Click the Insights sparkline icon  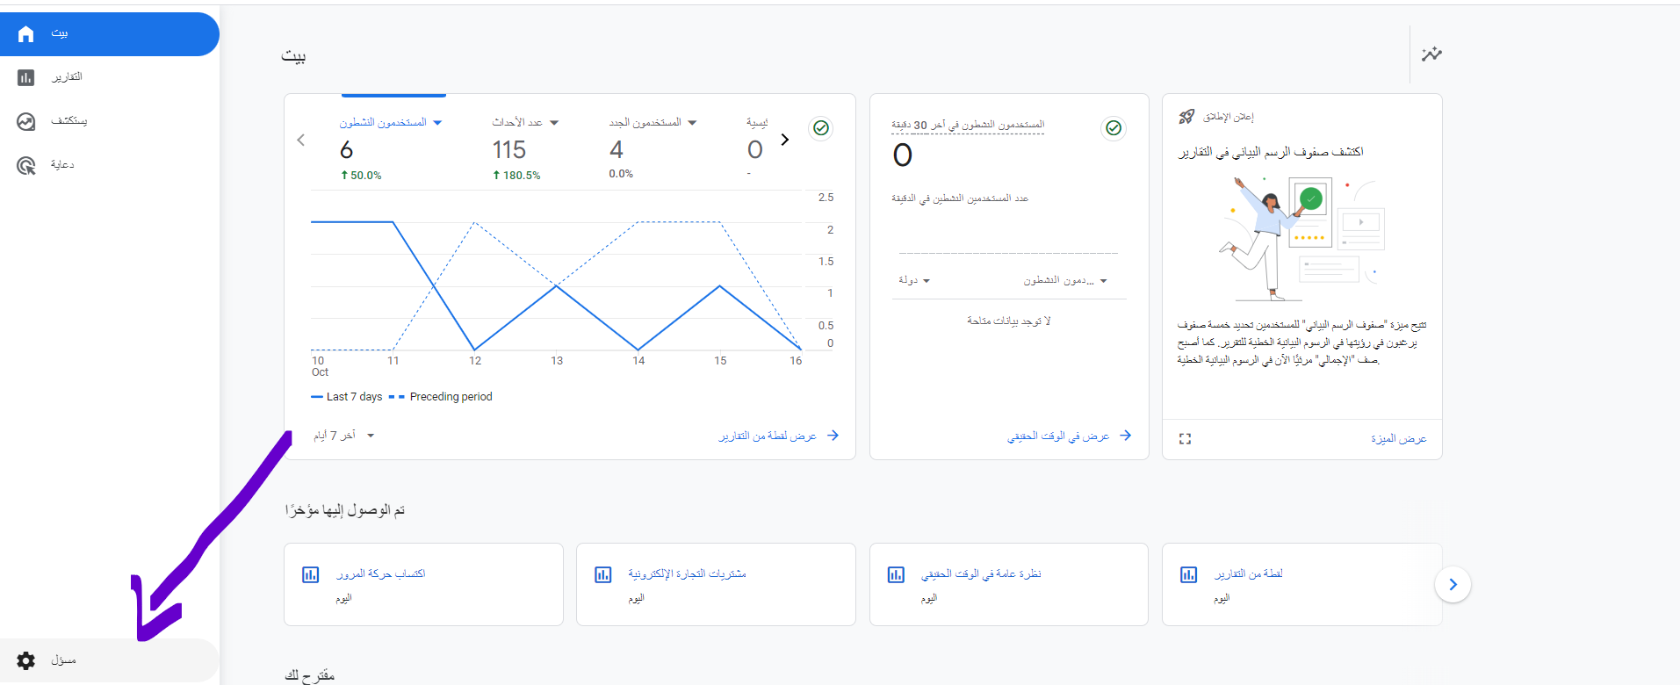[1431, 54]
